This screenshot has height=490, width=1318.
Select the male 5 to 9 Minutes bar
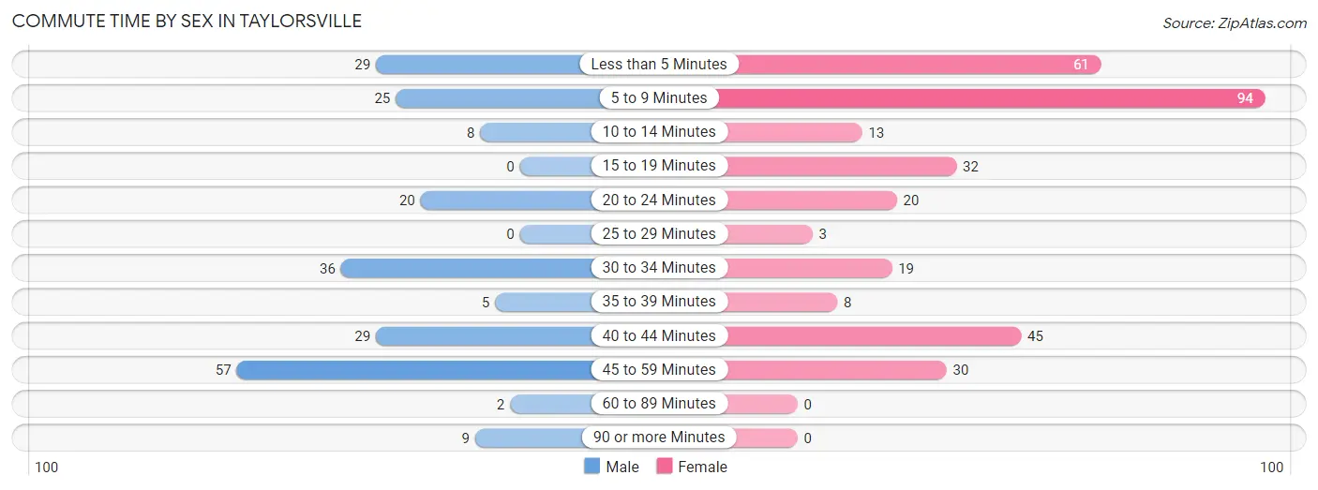(497, 98)
